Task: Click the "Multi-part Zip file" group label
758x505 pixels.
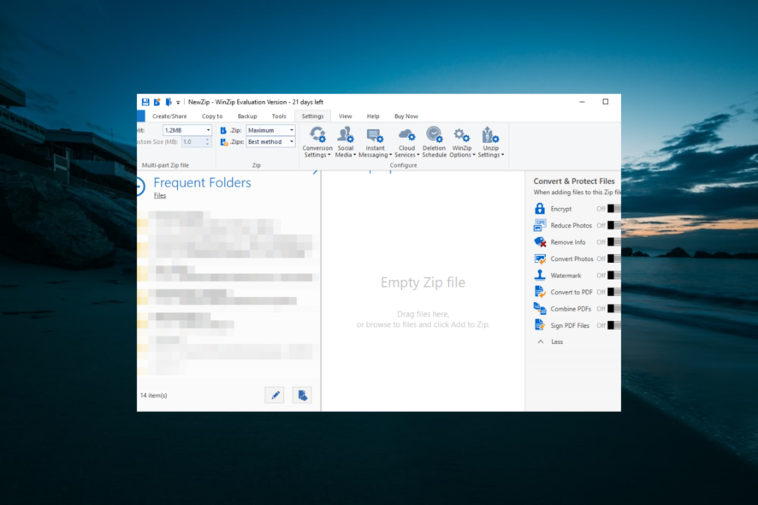Action: pos(165,165)
